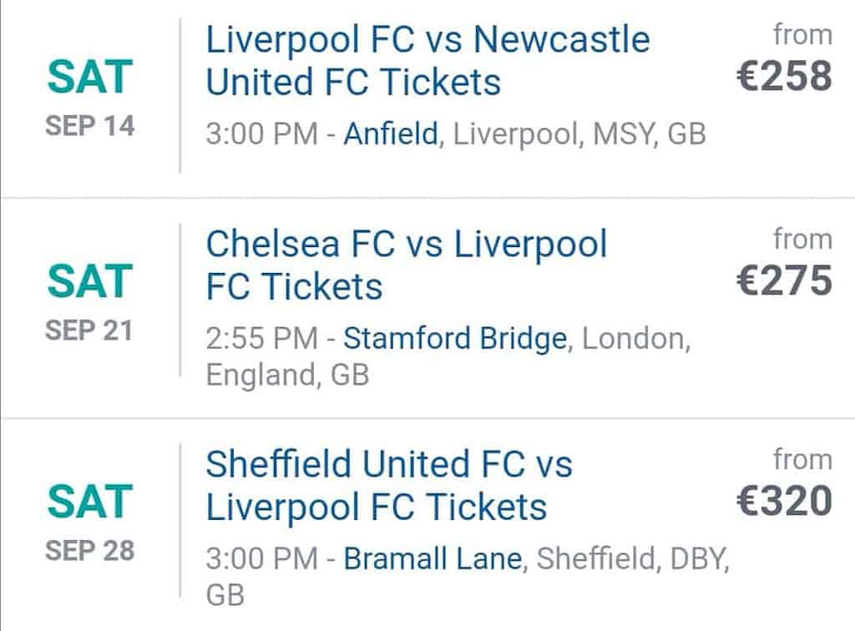
Task: Click 'Liverpool, MSY, GB' location text
Action: 579,134
